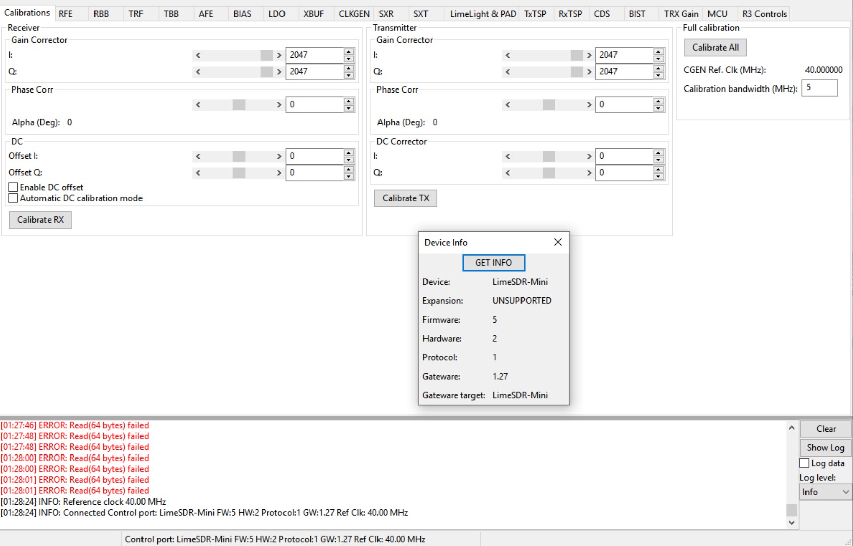Switch to the TRX Gain tab
This screenshot has width=853, height=546.
pyautogui.click(x=681, y=14)
